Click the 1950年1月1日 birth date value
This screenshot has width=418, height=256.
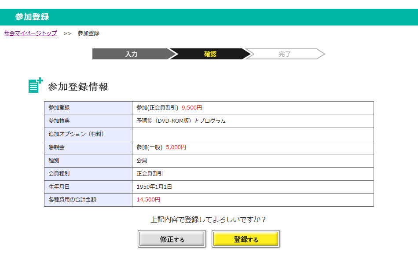(x=154, y=187)
